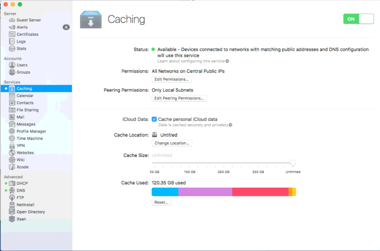Image resolution: width=380 pixels, height=251 pixels.
Task: Open the Mail service icon
Action: (x=12, y=117)
